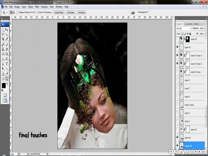Select the Magic Wand tool
This screenshot has height=156, width=208.
coord(7,34)
